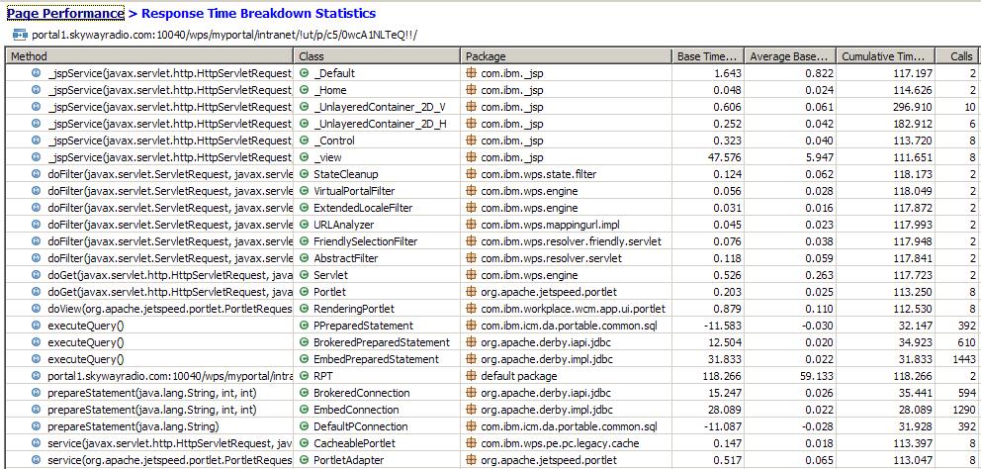Click the base time value -11.583
This screenshot has width=981, height=469.
coord(725,326)
